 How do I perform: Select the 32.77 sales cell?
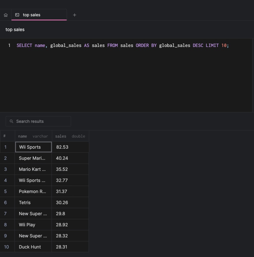click(70, 180)
